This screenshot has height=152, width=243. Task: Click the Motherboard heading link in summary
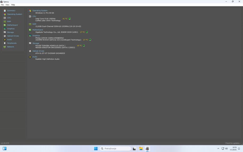[38, 30]
